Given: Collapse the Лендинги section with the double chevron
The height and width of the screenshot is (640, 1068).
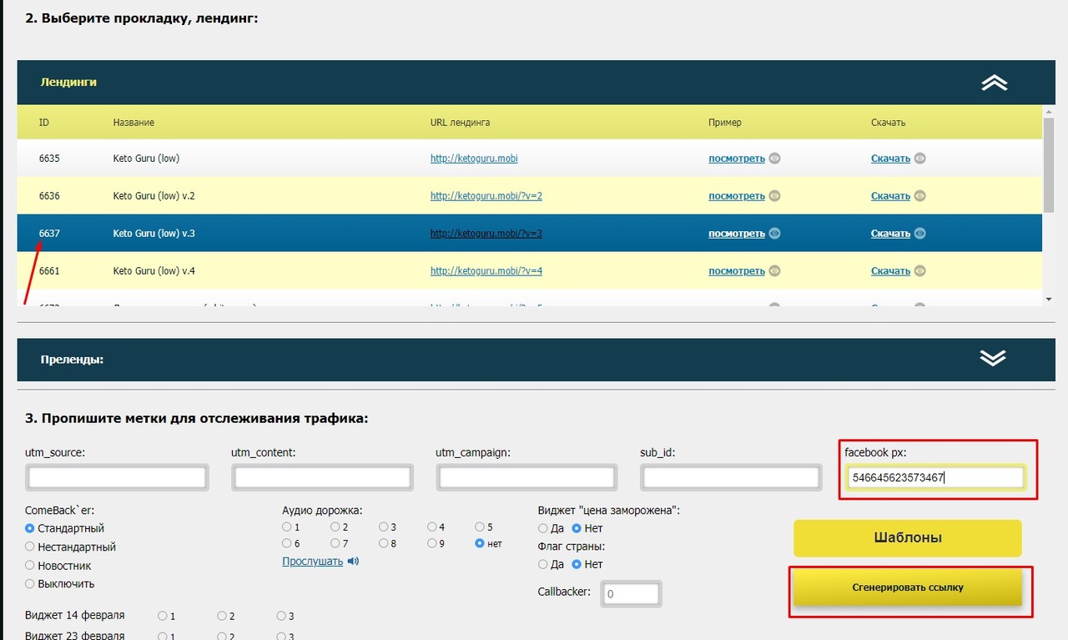Looking at the screenshot, I should point(994,83).
